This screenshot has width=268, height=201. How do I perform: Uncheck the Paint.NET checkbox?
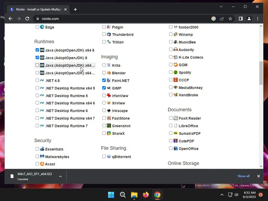(104, 80)
